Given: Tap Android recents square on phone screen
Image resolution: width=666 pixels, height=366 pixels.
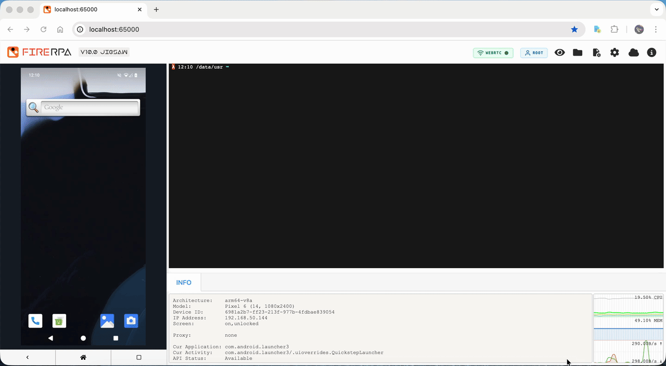Looking at the screenshot, I should (x=116, y=338).
